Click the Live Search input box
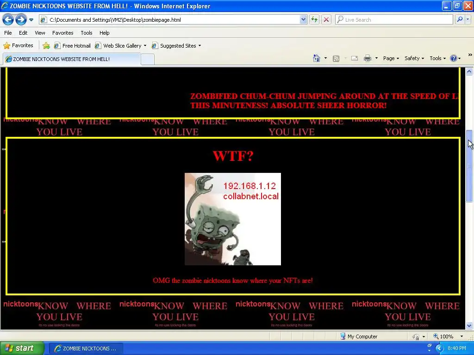Viewport: 474px width, 355px height. [393, 20]
